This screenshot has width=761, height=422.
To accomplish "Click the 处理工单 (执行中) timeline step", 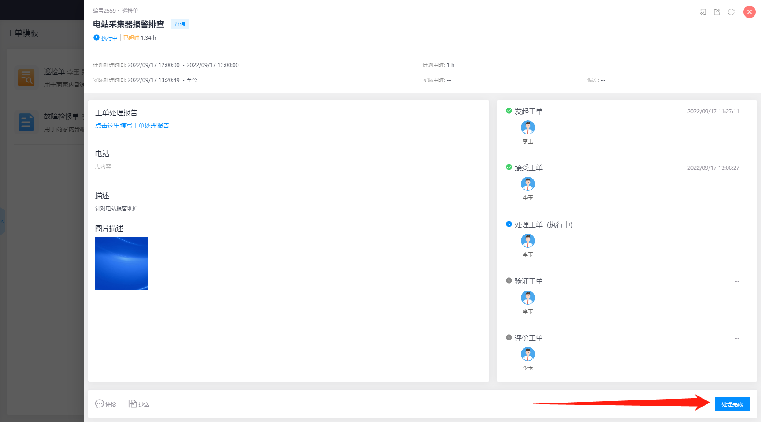I will [543, 225].
